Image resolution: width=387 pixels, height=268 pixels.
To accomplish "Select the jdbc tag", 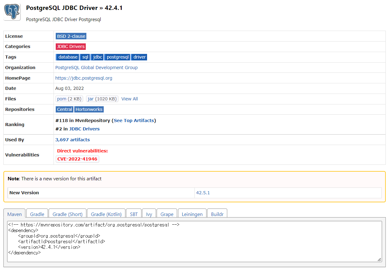I will (x=97, y=57).
